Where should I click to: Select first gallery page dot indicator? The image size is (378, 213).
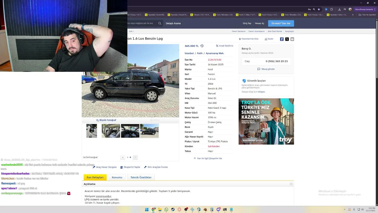128,157
